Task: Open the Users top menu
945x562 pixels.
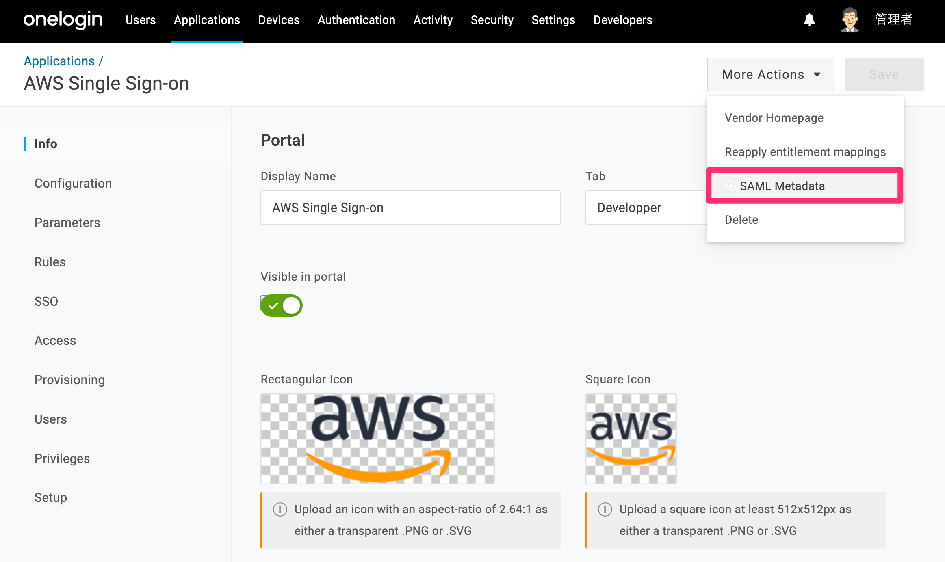Action: point(141,20)
